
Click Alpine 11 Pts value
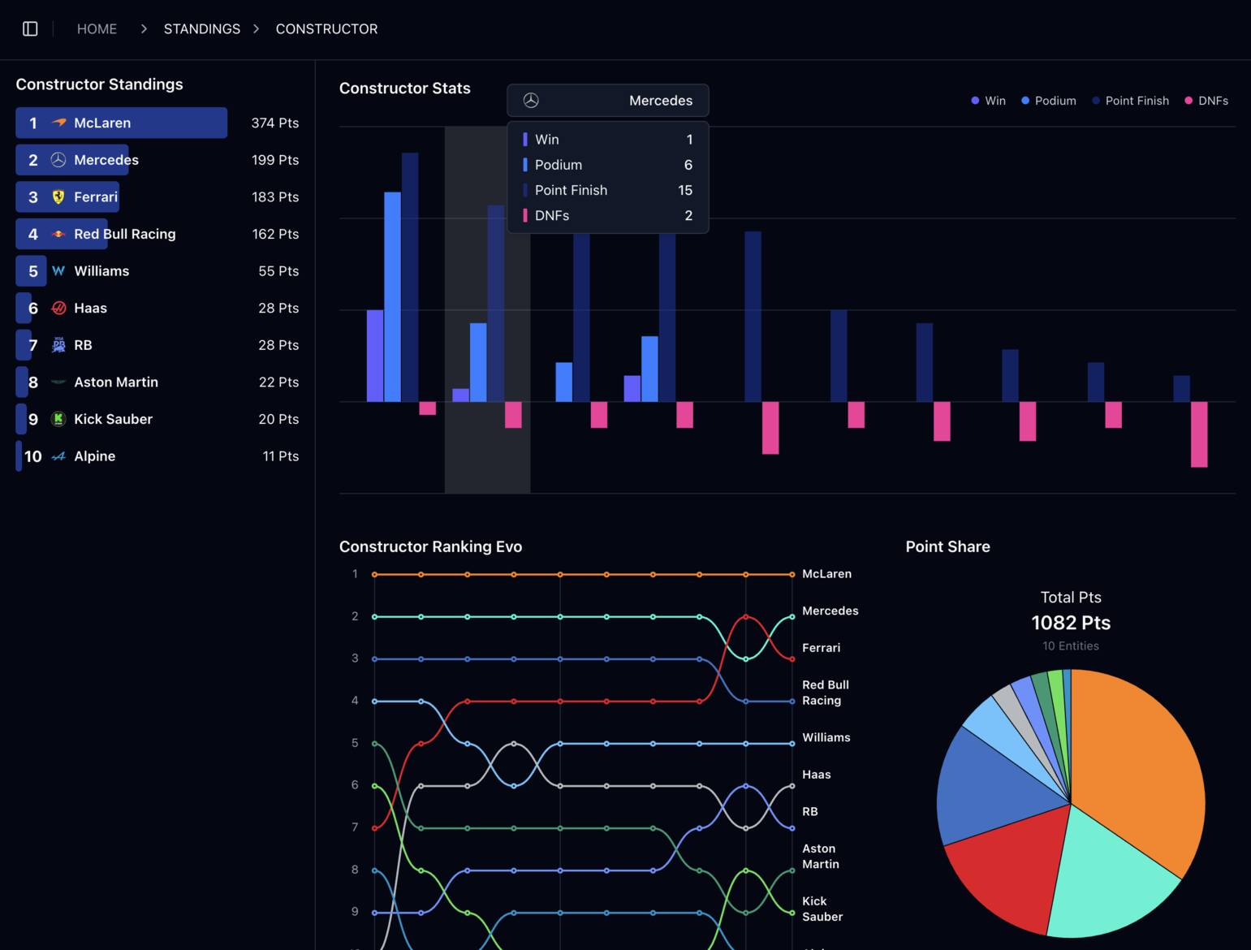click(281, 456)
